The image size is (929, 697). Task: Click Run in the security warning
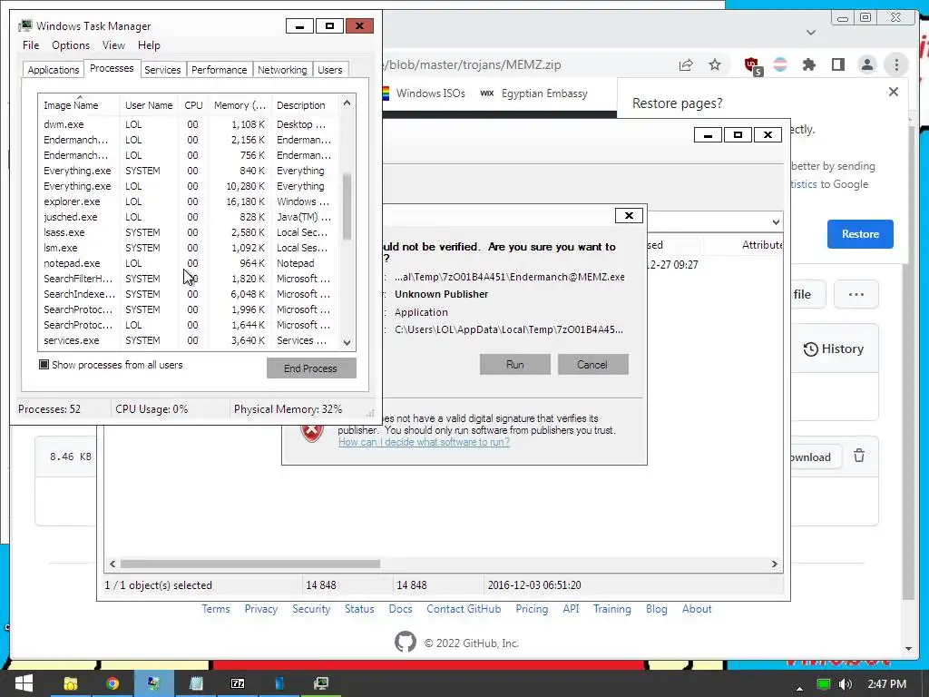515,365
